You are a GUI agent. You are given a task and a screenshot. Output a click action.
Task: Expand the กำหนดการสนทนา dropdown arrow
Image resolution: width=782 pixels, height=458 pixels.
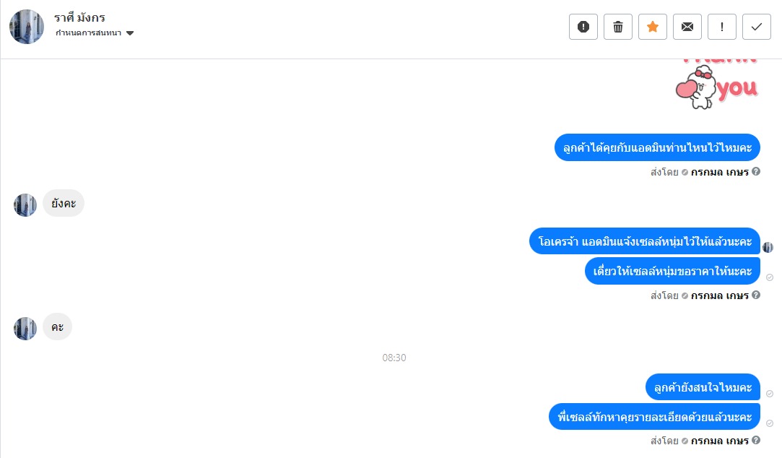(x=130, y=33)
